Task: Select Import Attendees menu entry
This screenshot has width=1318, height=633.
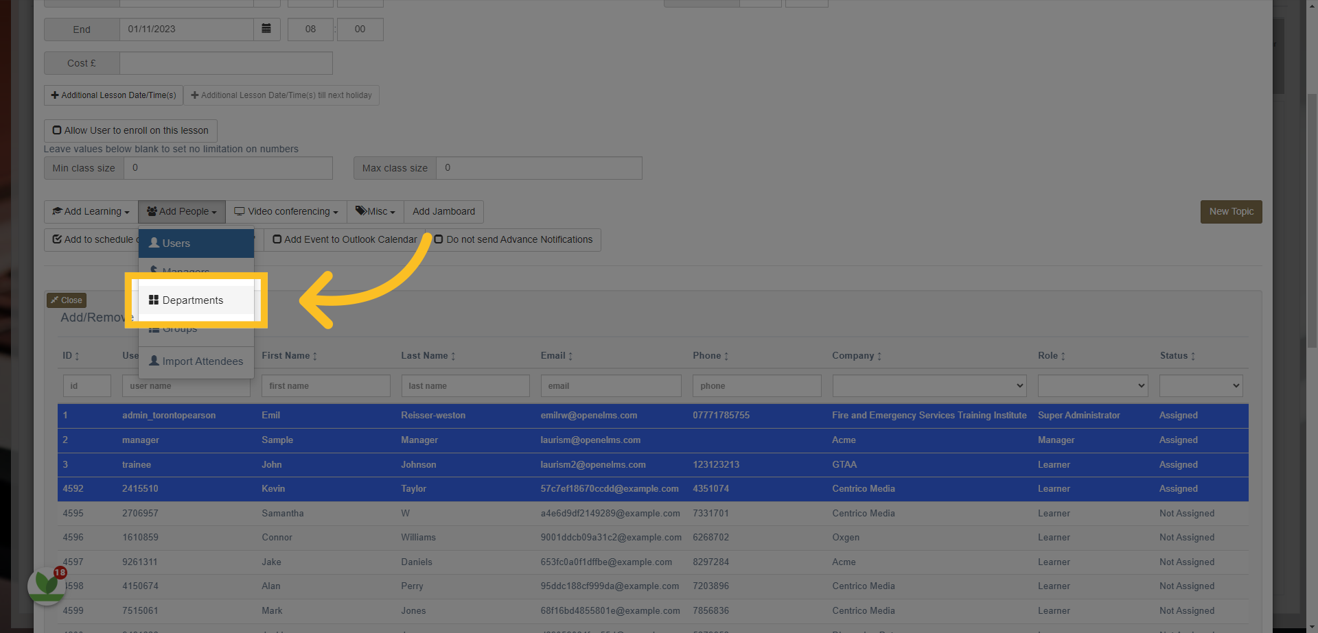Action: [196, 361]
